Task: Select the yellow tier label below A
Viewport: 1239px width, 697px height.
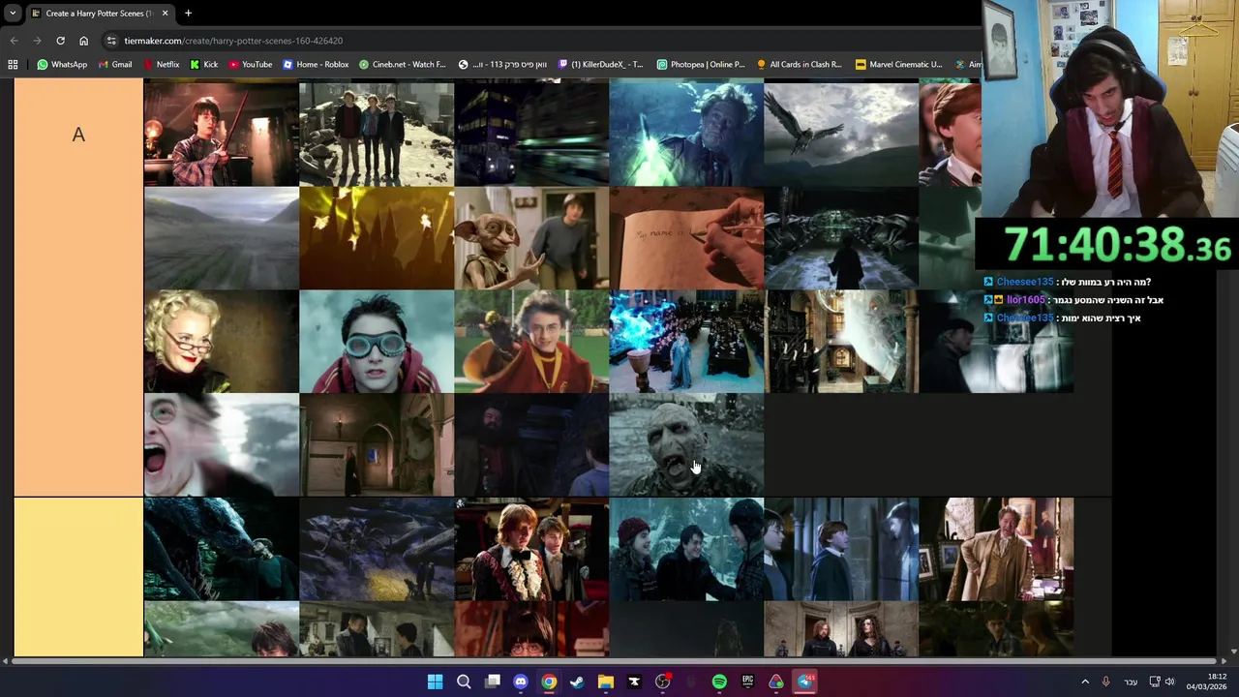Action: [78, 577]
